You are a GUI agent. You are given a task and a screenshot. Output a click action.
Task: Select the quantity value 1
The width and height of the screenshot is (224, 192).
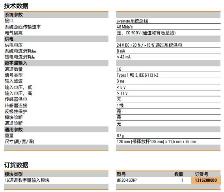[x=182, y=180]
